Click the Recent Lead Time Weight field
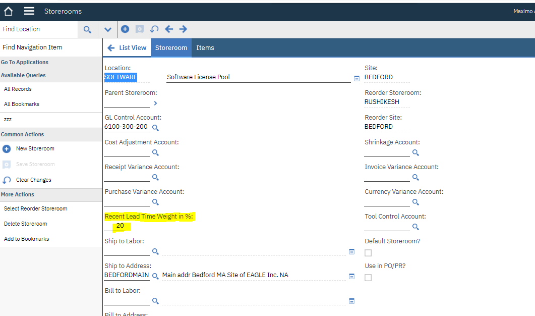535x316 pixels. tap(114, 226)
